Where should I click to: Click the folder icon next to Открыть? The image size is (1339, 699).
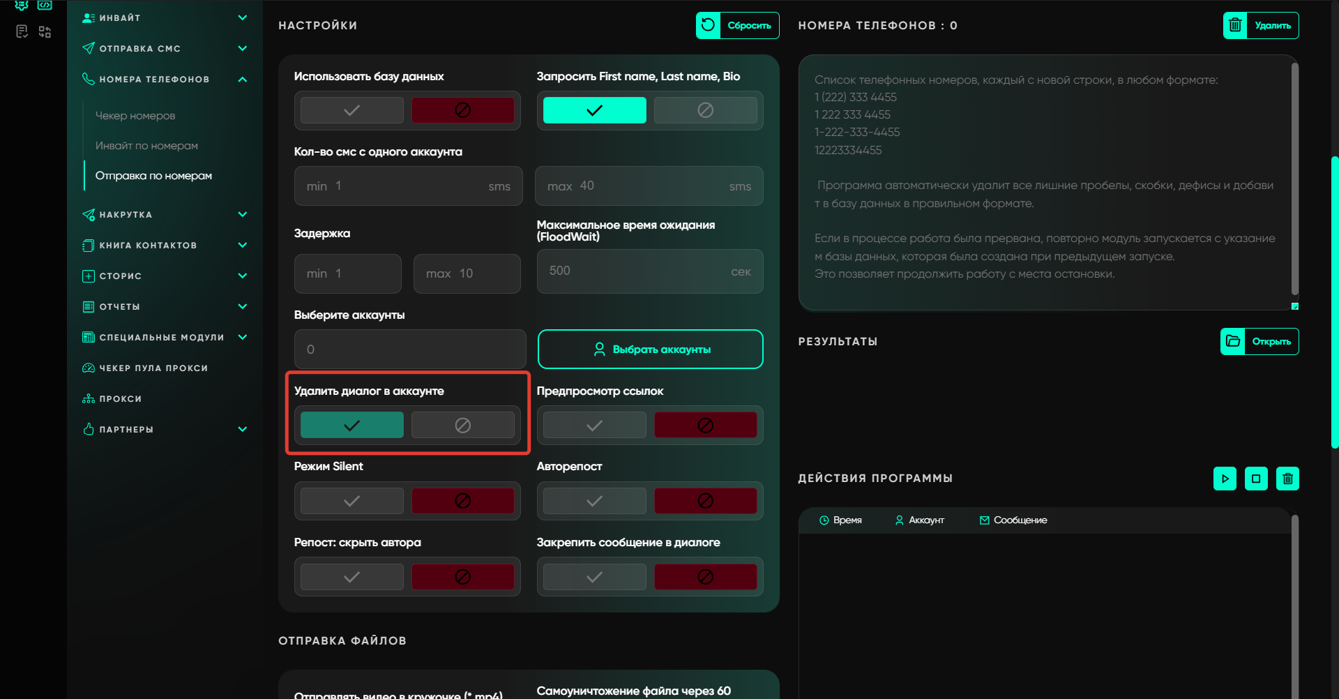(x=1233, y=341)
